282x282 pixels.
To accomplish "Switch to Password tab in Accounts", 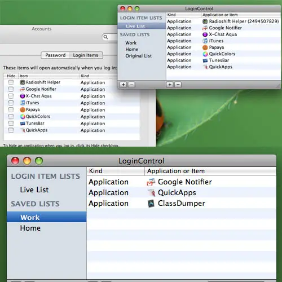I will 55,55.
